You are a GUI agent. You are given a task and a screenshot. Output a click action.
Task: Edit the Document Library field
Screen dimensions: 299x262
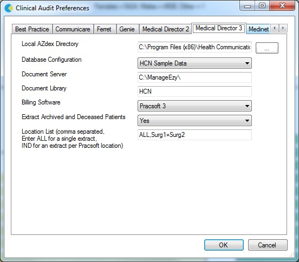pyautogui.click(x=194, y=91)
